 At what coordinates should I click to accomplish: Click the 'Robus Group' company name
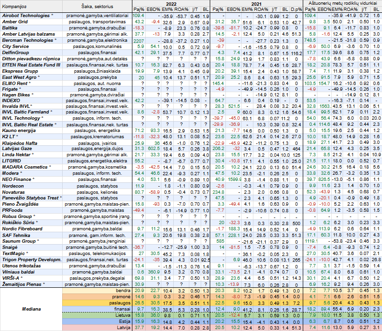(x=31, y=217)
